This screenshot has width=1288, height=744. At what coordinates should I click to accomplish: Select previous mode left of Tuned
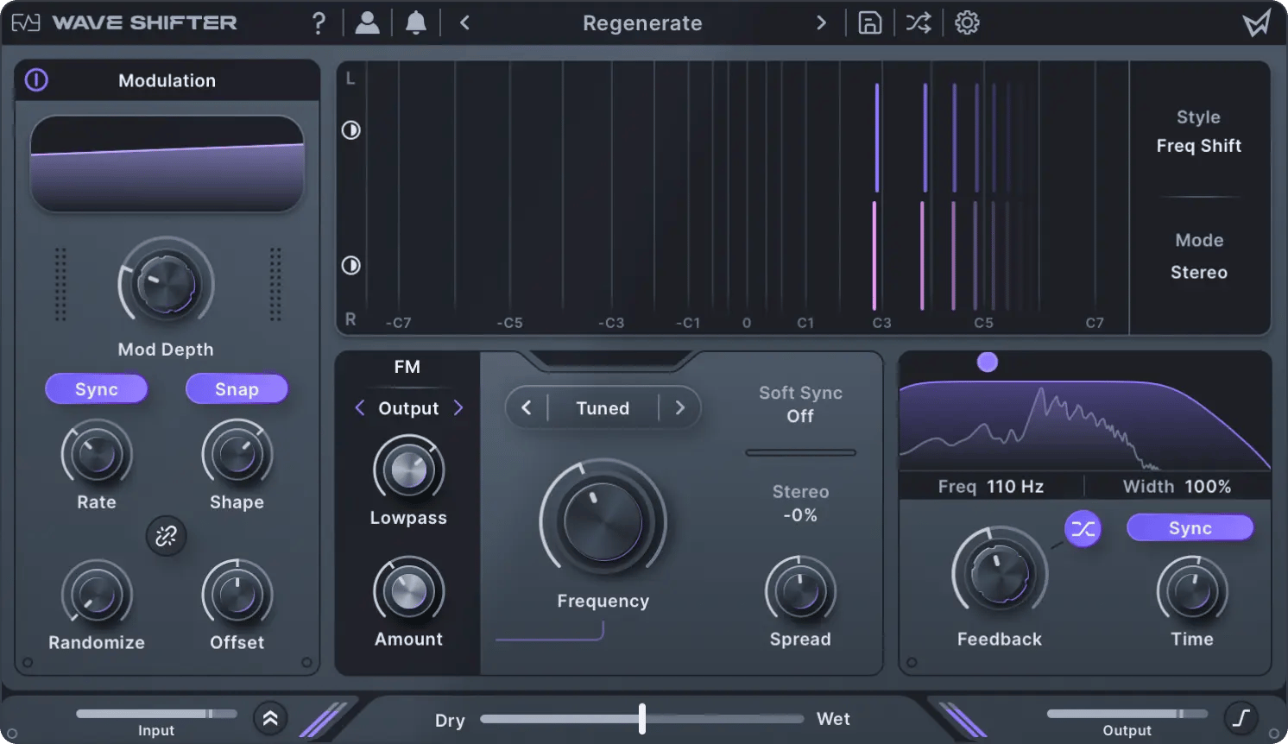[526, 407]
